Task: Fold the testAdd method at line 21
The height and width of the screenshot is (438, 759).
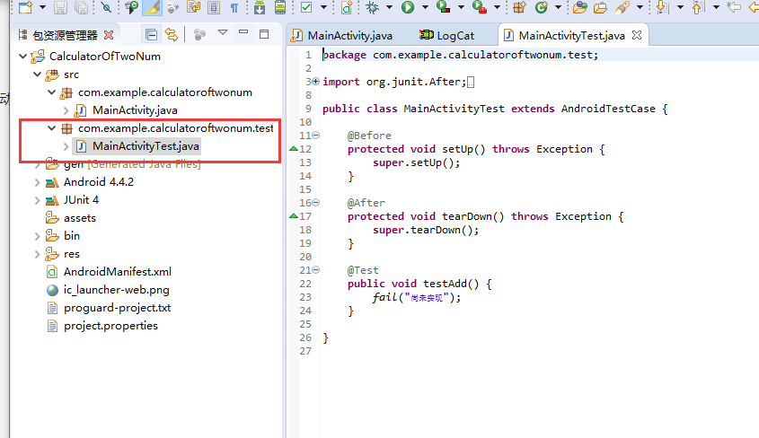Action: (x=315, y=270)
